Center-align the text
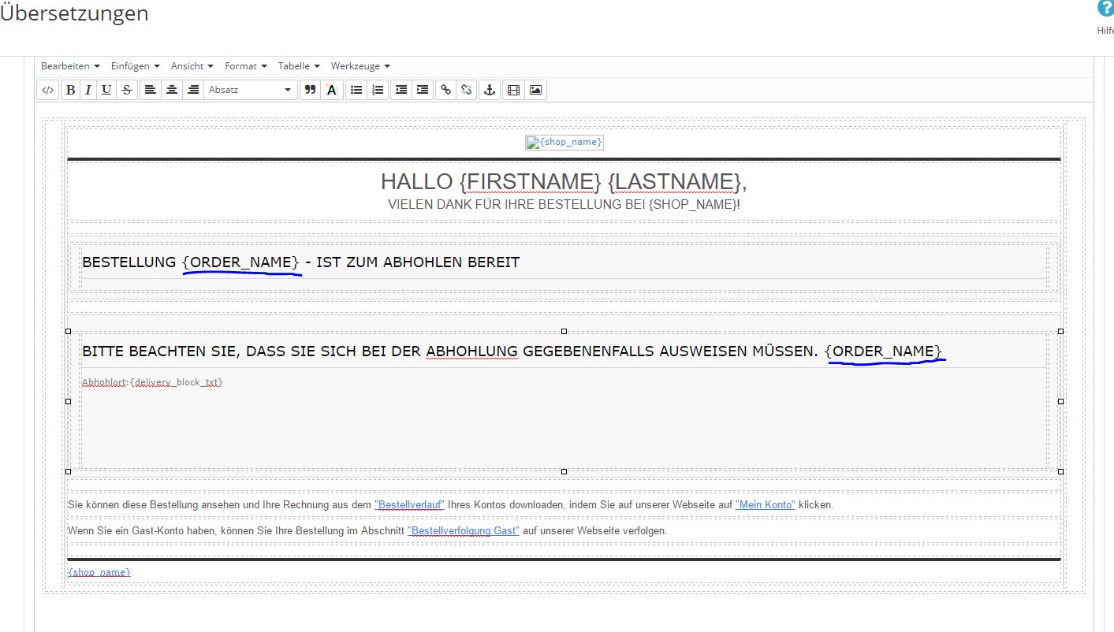This screenshot has height=632, width=1114. (x=172, y=90)
